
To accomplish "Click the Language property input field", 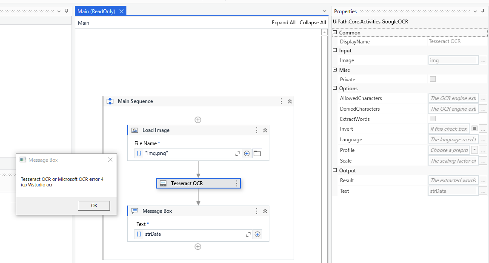I will tap(453, 140).
